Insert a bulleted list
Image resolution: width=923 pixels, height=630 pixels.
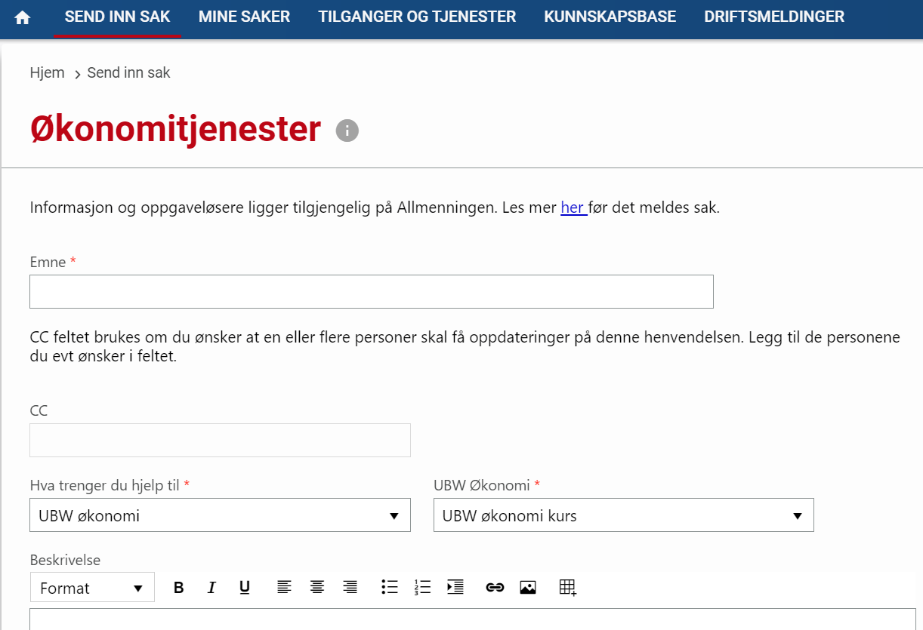pos(389,587)
